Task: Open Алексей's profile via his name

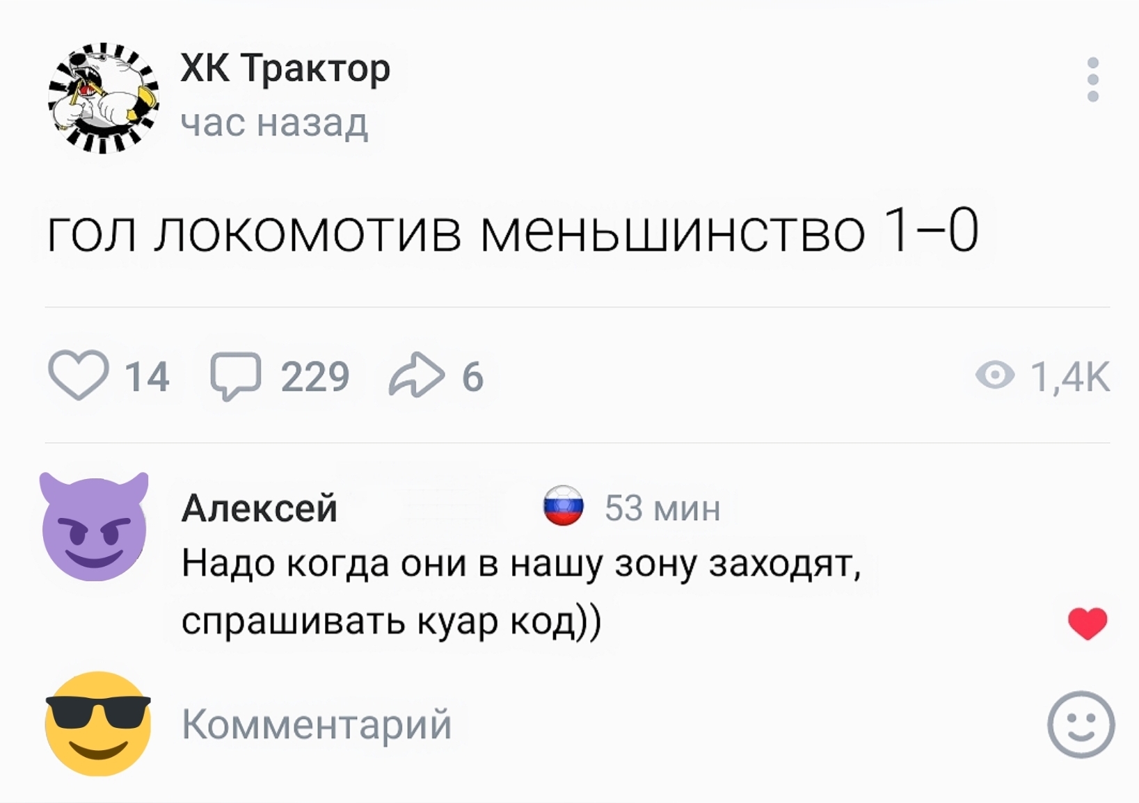Action: 260,508
